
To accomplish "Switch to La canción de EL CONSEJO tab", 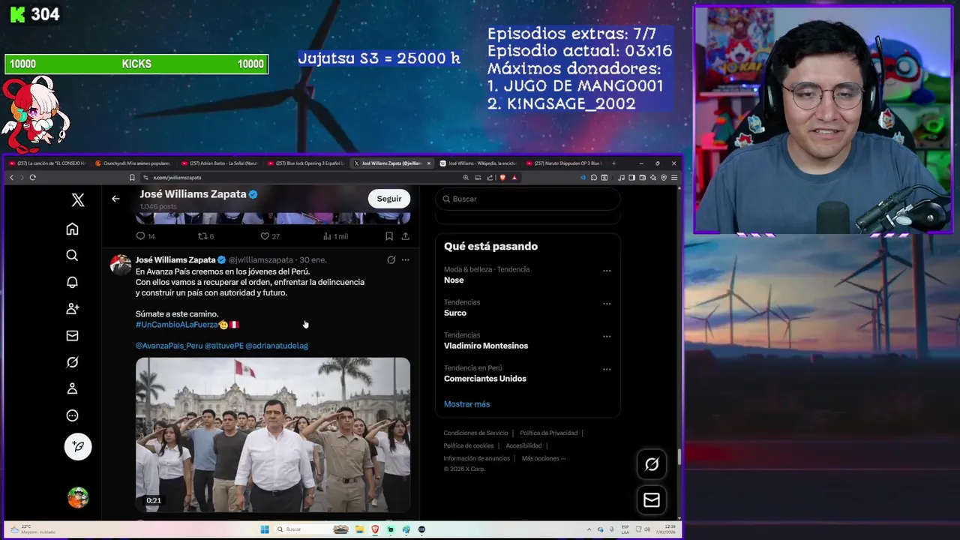I will point(48,163).
